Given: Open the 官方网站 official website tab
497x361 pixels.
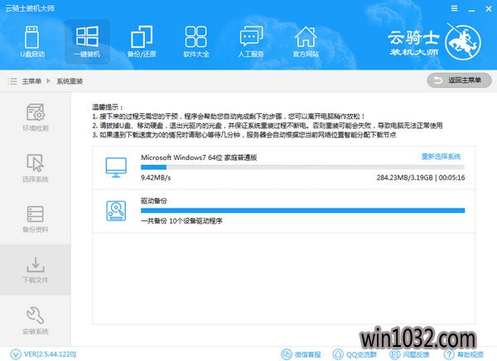Looking at the screenshot, I should 306,42.
